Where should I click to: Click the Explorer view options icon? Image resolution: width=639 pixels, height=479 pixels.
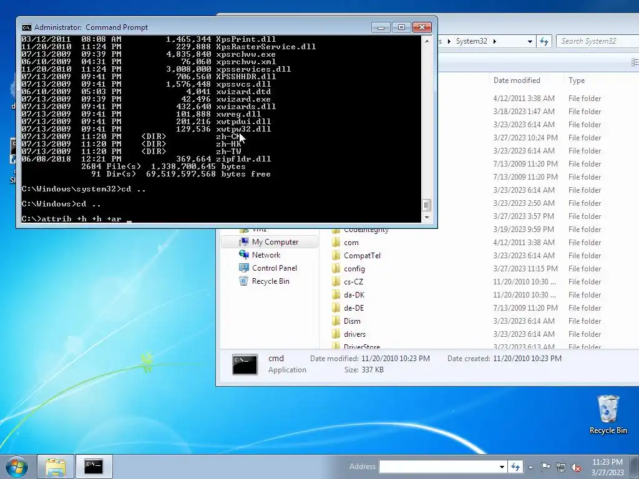point(635,62)
